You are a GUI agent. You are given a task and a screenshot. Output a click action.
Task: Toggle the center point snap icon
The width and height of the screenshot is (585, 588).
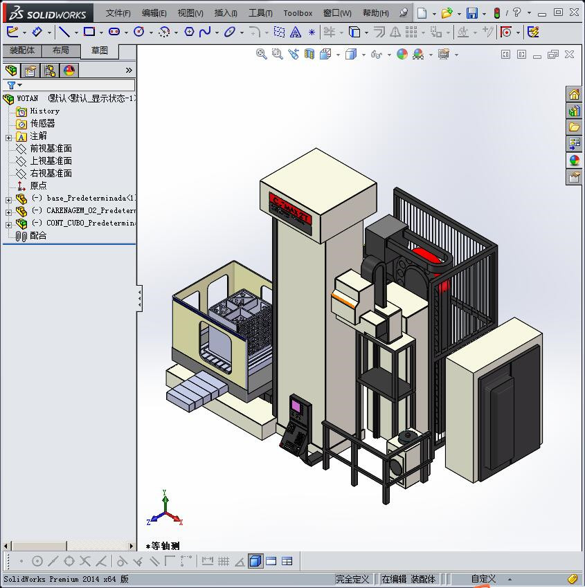pyautogui.click(x=37, y=562)
